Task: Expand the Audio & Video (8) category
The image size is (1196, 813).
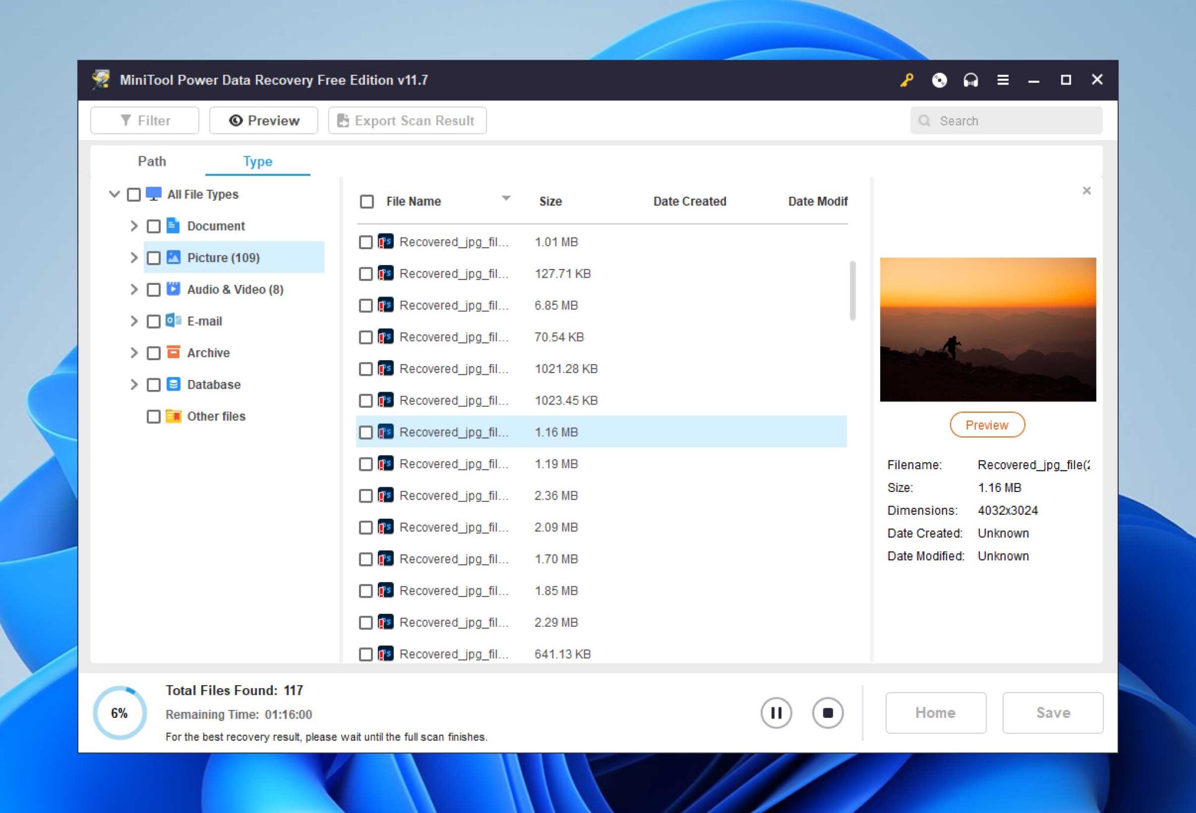Action: point(134,289)
